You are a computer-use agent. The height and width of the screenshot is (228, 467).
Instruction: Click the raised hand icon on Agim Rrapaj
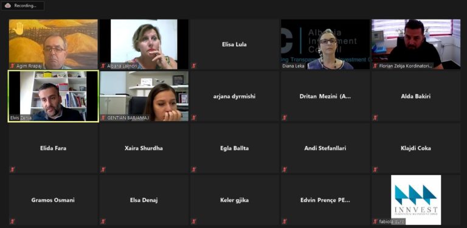coord(18,29)
